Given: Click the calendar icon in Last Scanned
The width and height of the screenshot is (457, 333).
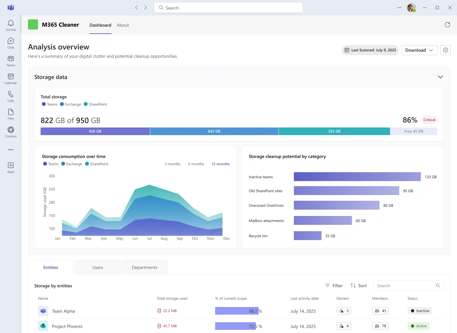Looking at the screenshot, I should 347,50.
